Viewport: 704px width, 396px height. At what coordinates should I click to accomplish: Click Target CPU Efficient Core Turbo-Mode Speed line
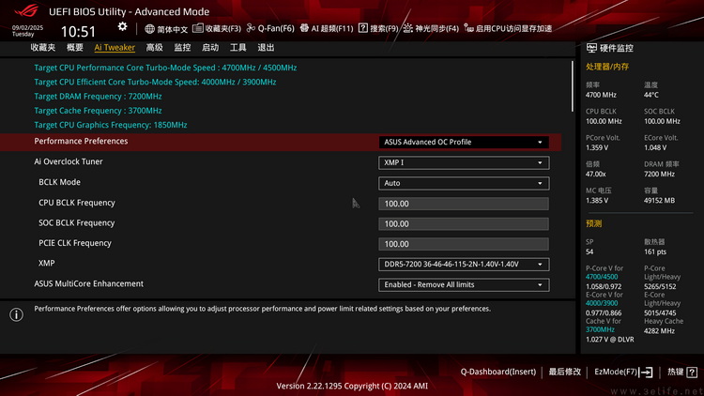pos(155,83)
